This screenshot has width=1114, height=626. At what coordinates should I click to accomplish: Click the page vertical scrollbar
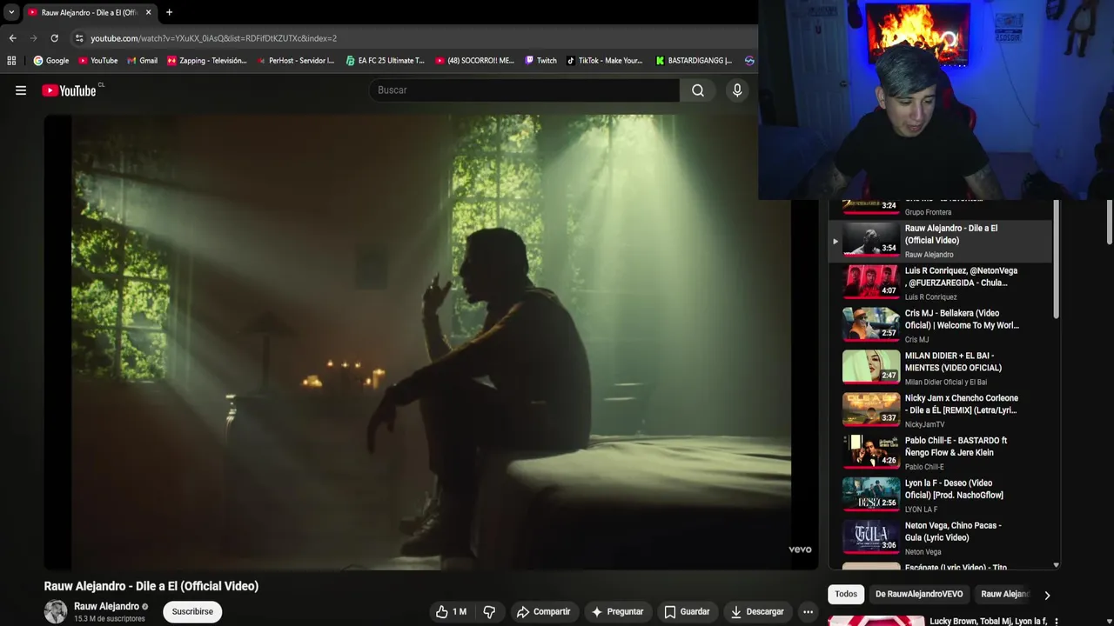tap(1110, 223)
